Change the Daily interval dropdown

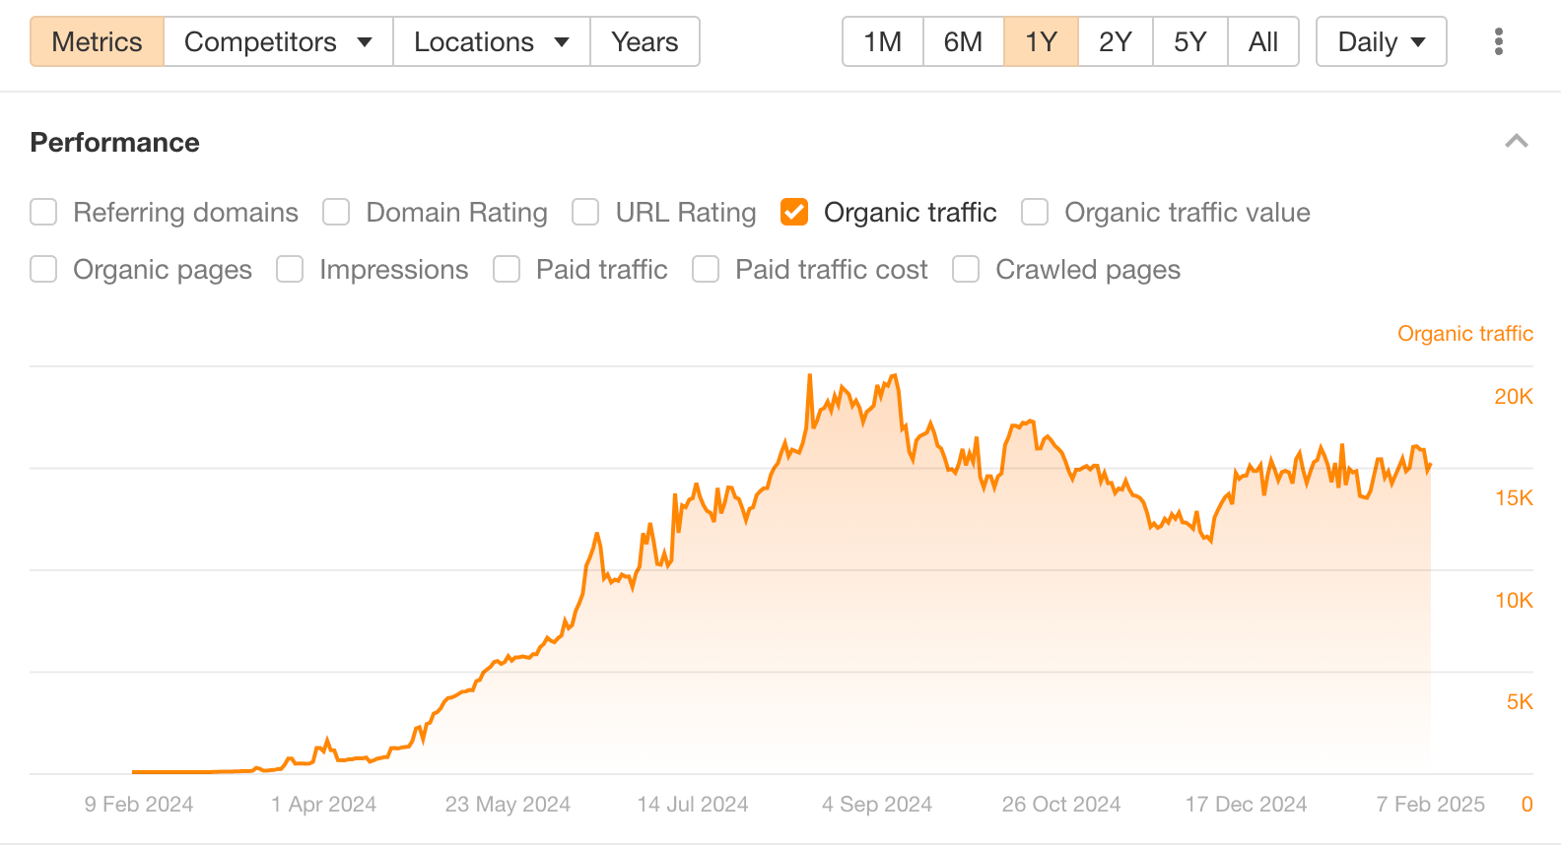[x=1381, y=41]
